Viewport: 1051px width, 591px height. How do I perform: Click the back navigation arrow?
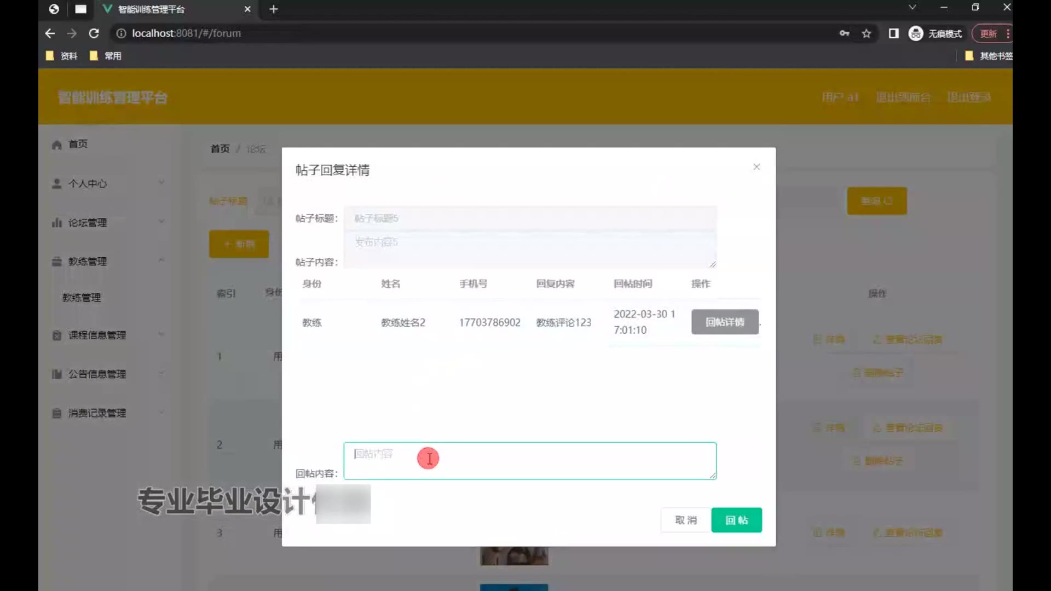50,33
